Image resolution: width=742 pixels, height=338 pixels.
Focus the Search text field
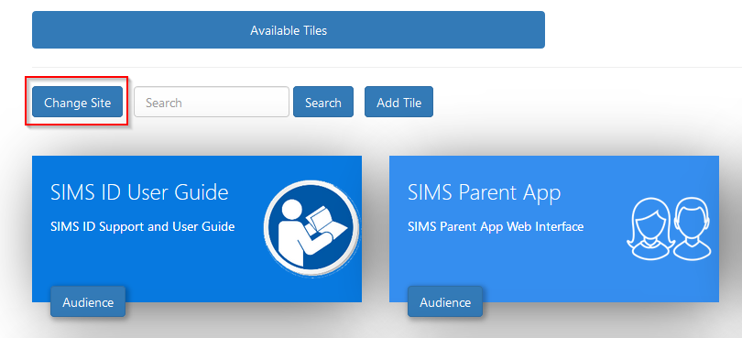click(212, 102)
